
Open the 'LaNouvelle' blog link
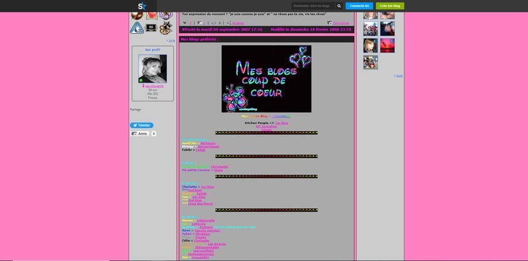click(206, 221)
